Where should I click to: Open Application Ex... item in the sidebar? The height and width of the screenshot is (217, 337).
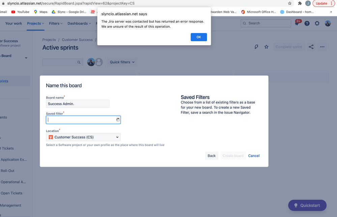click(x=13, y=160)
